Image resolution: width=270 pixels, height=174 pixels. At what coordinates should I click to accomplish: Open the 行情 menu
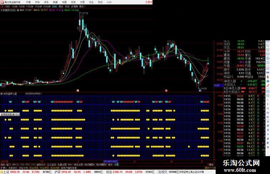tap(28, 2)
